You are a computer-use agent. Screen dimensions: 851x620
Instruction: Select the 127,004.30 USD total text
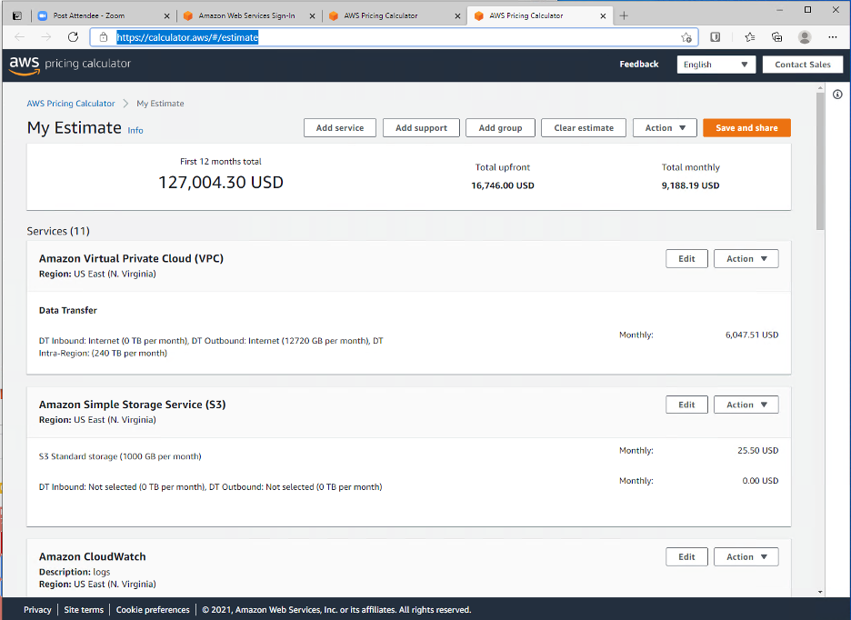(x=221, y=183)
